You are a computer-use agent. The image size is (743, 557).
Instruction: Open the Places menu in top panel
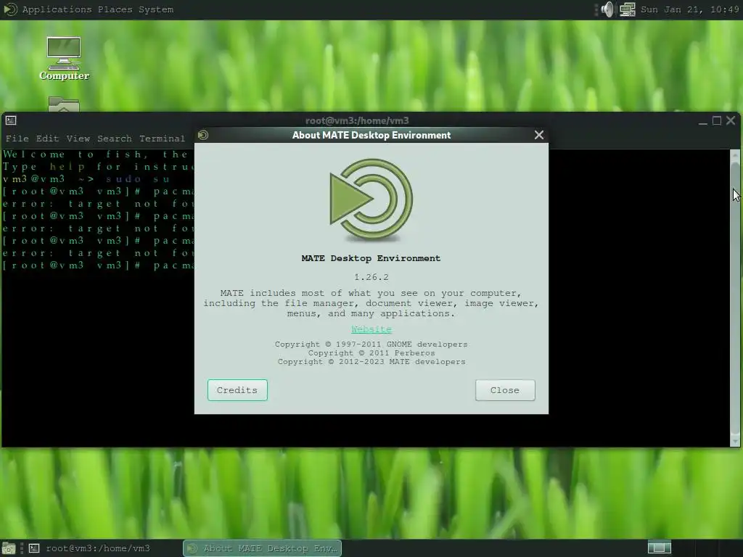pos(115,9)
